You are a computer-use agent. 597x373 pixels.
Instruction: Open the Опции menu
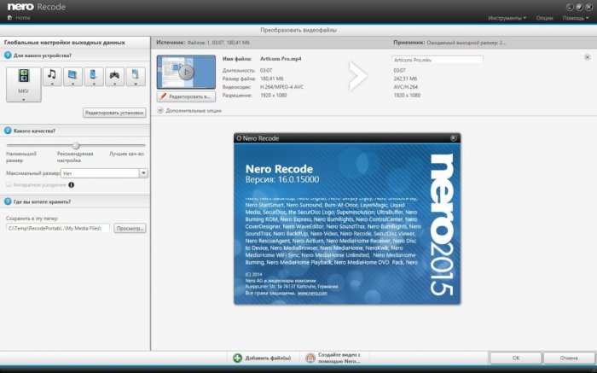(544, 18)
